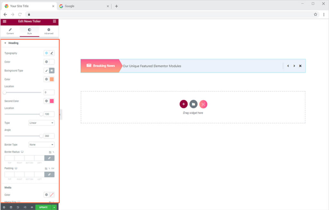Open the page settings gear icon

(x=4, y=207)
